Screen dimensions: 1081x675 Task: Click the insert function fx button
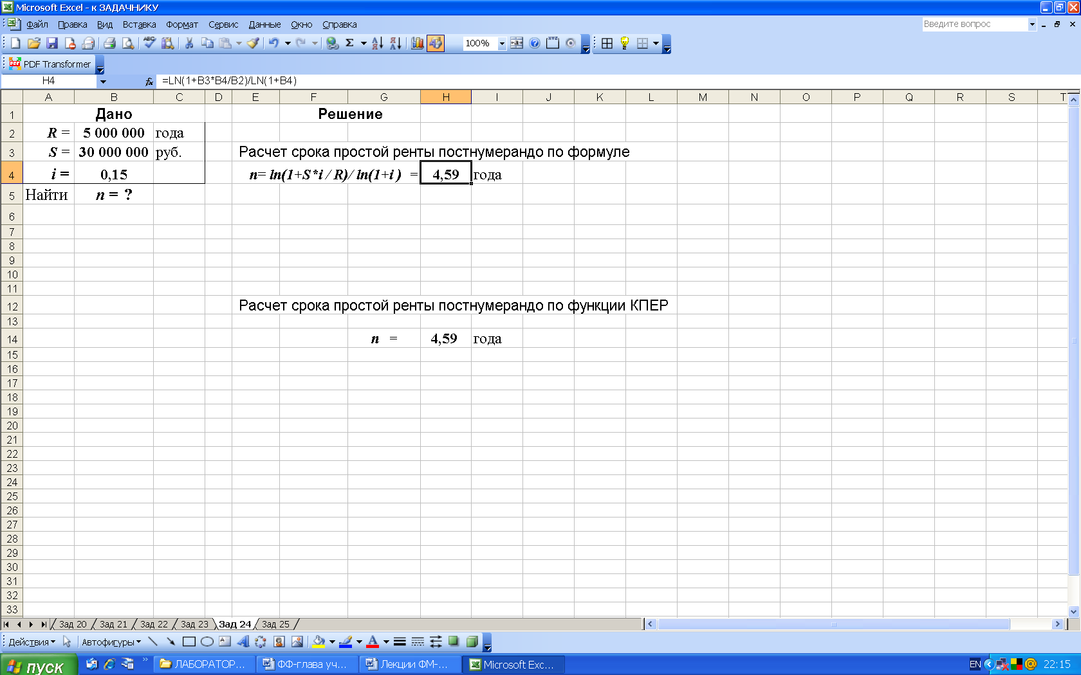[x=149, y=81]
